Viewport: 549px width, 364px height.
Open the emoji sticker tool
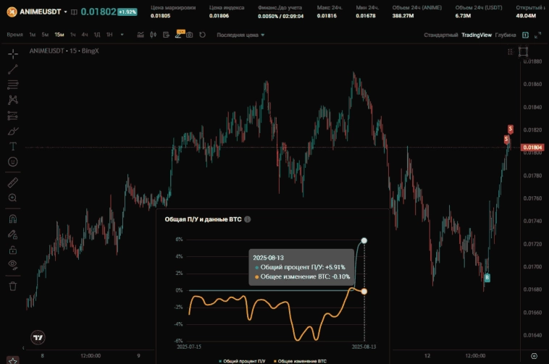(13, 161)
